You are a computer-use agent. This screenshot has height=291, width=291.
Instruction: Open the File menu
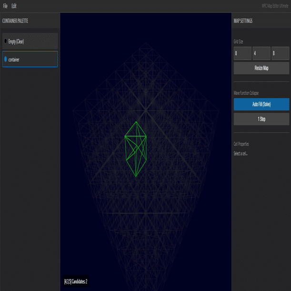coord(5,6)
